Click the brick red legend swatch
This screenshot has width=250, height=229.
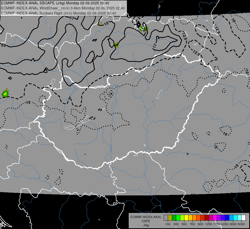(203, 218)
